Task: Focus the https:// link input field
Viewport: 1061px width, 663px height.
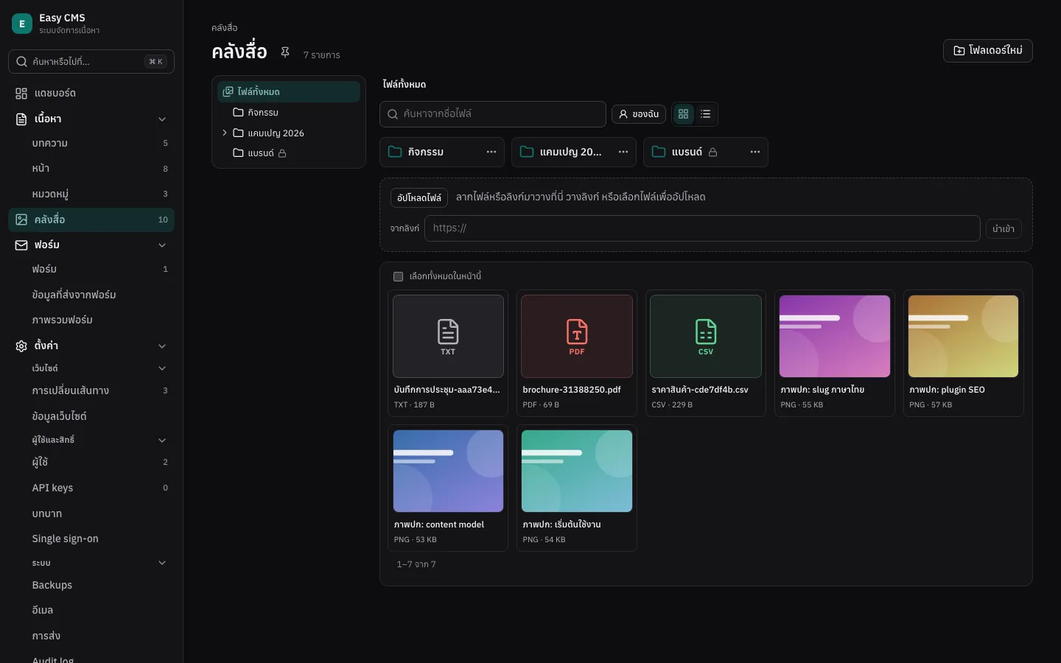Action: (x=702, y=228)
